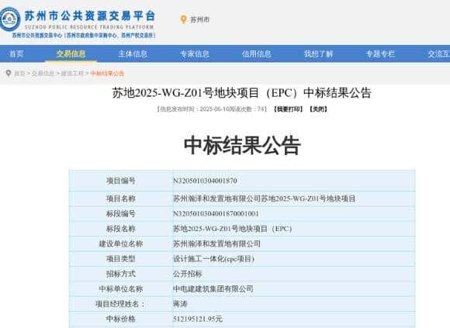Select the 建设单位名称 value 苏州瀚泽和发置地有限公司
Viewport: 450px width, 328px height.
click(216, 243)
